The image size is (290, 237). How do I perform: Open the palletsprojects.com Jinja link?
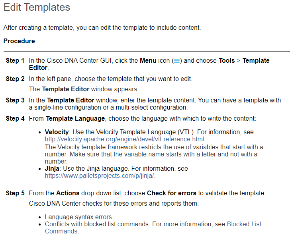[99, 176]
